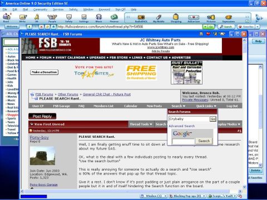
Task: Click the Expressions icon
Action: (x=229, y=18)
